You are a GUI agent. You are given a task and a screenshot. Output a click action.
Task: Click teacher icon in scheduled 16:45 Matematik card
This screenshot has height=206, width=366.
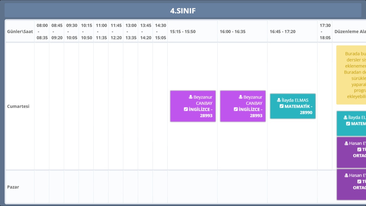(279, 100)
